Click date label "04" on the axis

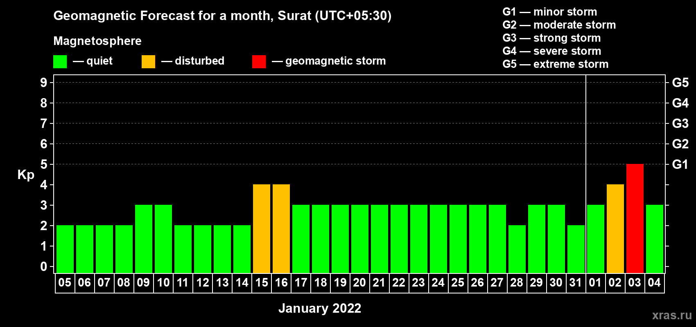(654, 283)
